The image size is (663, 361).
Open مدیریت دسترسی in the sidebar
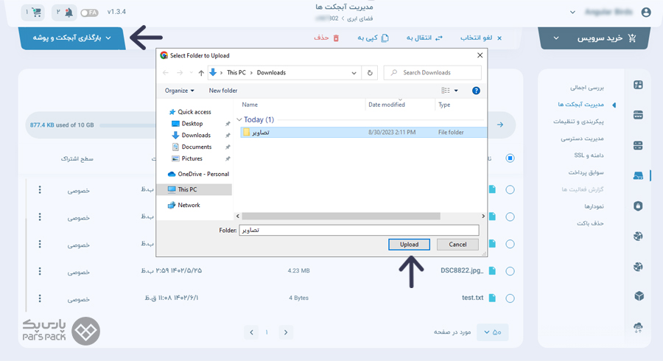coord(582,139)
